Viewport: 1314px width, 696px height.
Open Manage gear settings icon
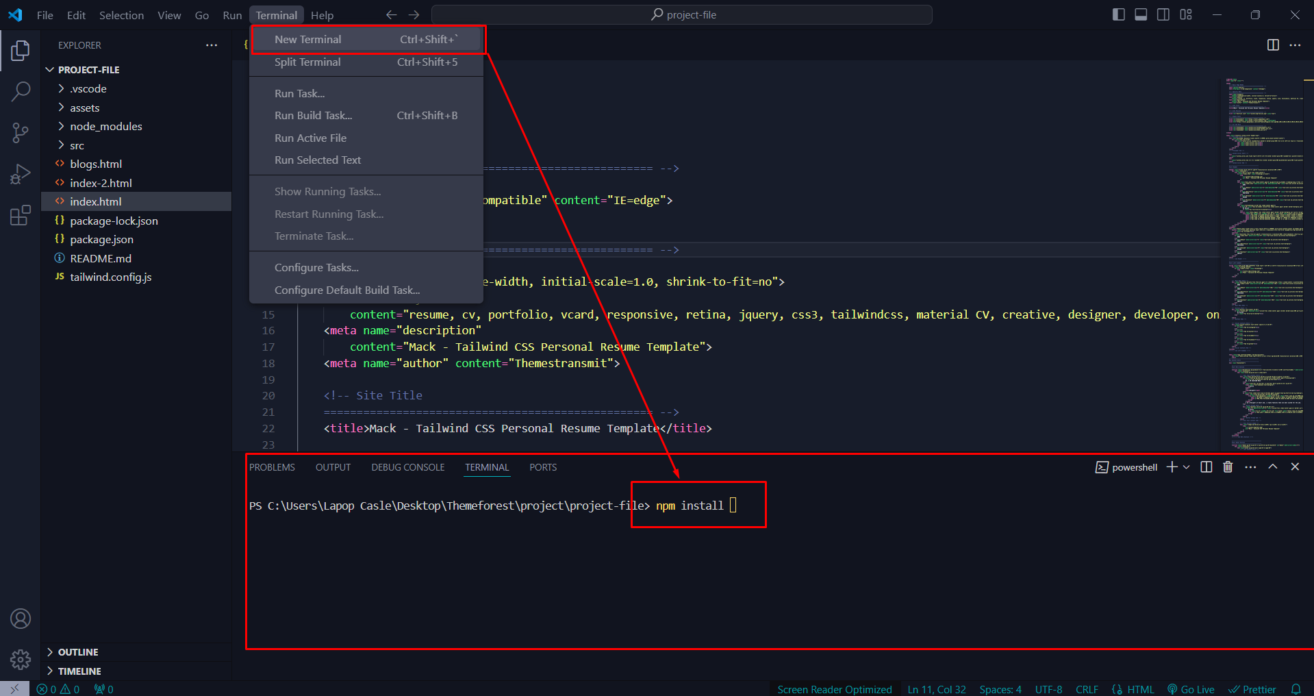(21, 660)
